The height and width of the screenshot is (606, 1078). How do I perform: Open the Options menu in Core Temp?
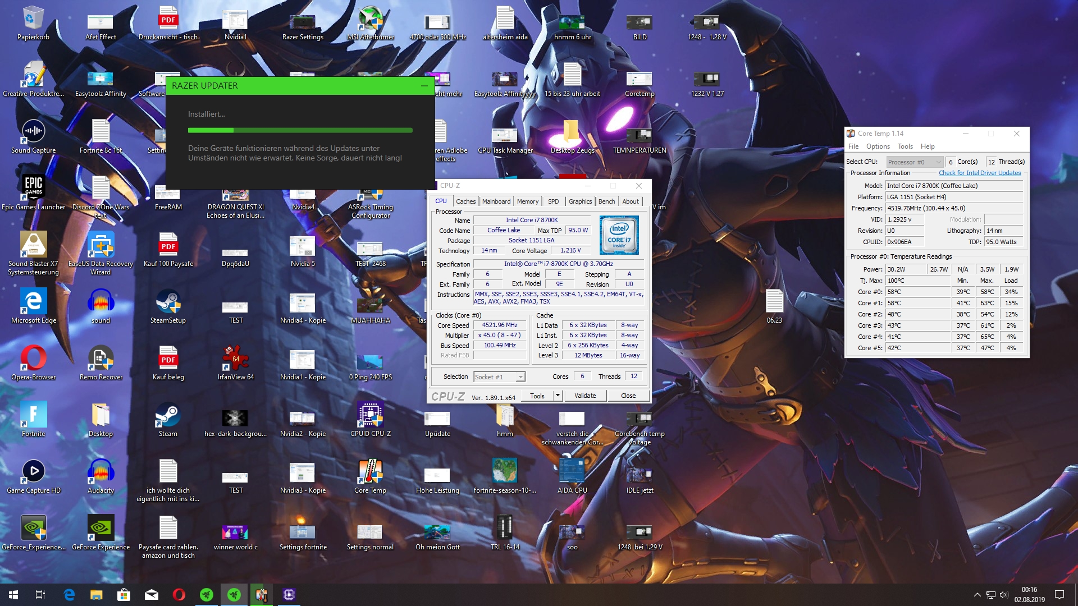click(x=878, y=146)
